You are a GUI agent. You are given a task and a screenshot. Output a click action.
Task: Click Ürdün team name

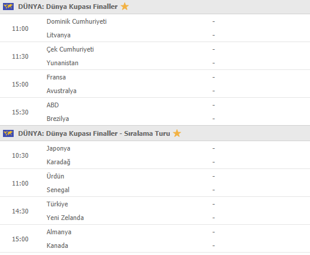(x=55, y=176)
